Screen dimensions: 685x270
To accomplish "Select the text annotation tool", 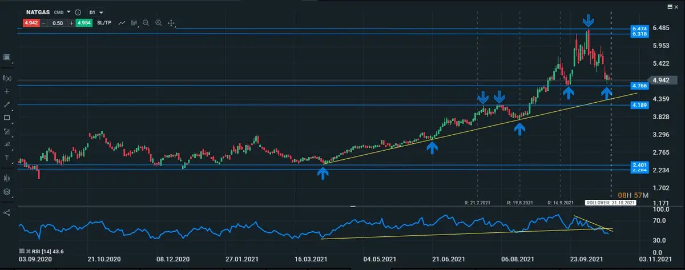I will pyautogui.click(x=7, y=158).
